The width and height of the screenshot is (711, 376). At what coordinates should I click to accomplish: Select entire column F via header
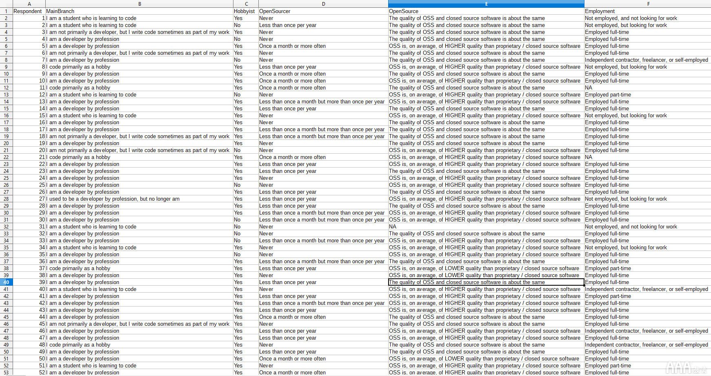click(x=648, y=4)
